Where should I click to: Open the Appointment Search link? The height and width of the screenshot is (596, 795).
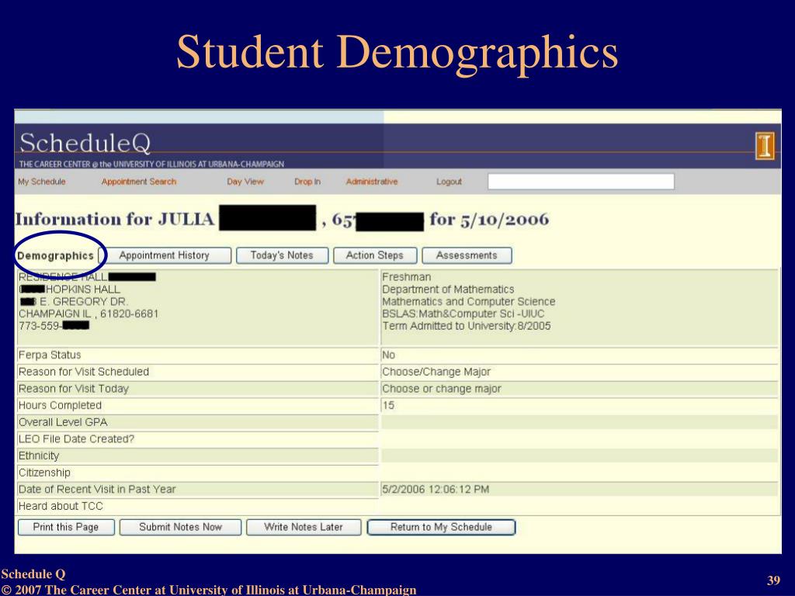point(139,182)
